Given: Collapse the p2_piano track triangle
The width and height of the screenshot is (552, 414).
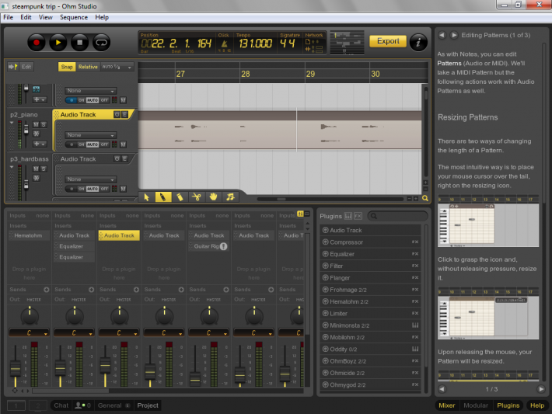Looking at the screenshot, I should [x=12, y=123].
